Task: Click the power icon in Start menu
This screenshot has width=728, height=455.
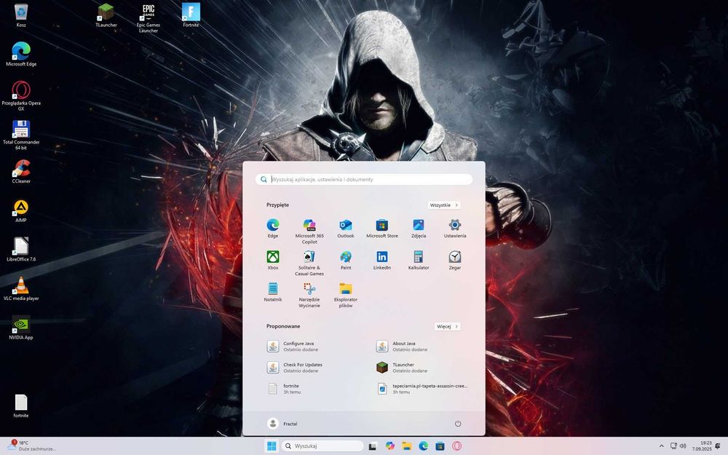Action: (x=458, y=424)
